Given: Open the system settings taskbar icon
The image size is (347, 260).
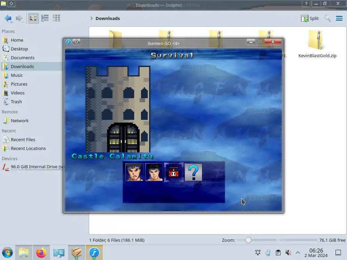Looking at the screenshot, I should 59,253.
